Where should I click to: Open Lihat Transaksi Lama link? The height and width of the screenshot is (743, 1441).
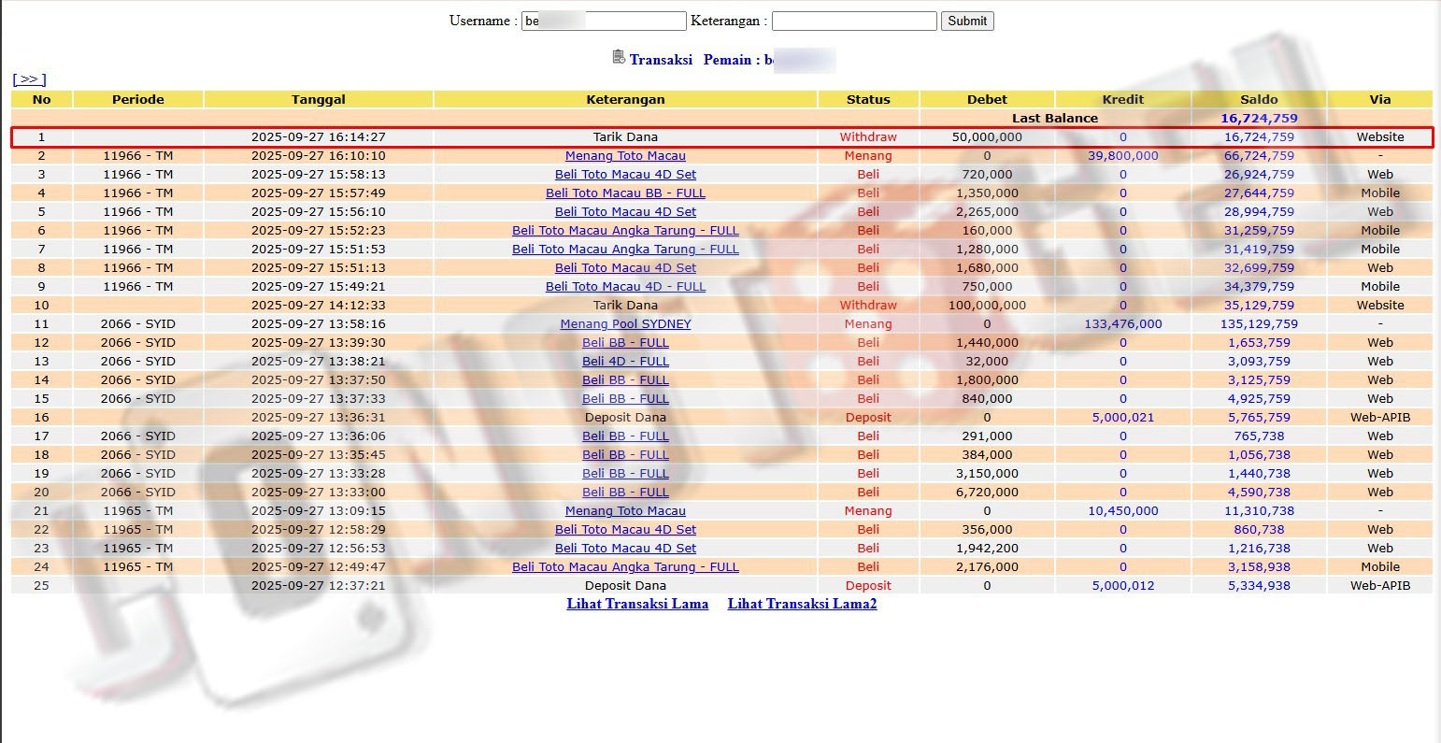click(637, 604)
